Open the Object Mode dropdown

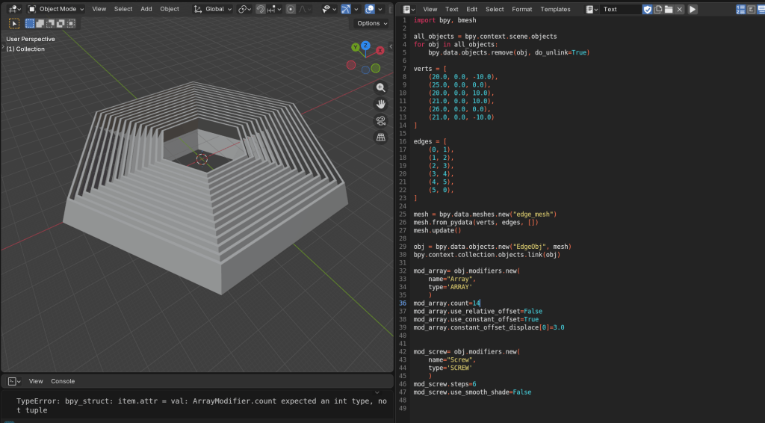[56, 9]
